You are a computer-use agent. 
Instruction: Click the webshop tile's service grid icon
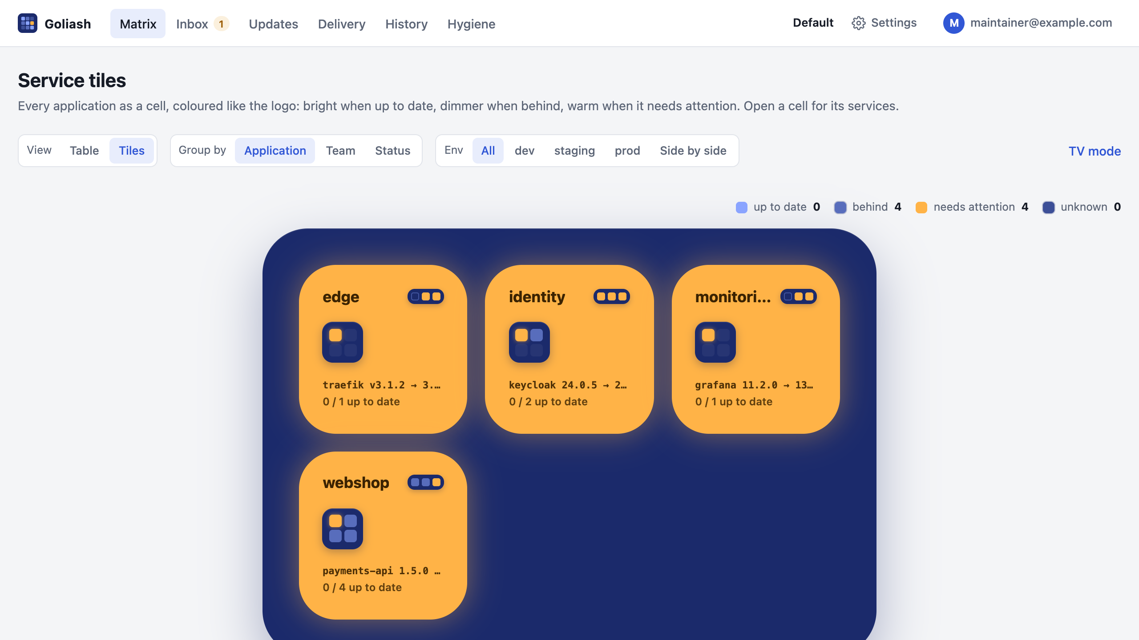343,528
